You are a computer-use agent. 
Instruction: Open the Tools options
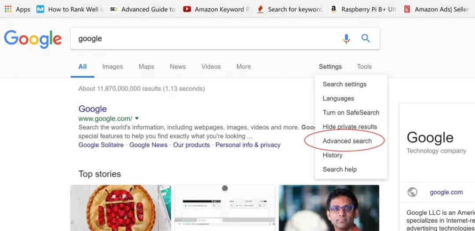point(364,66)
